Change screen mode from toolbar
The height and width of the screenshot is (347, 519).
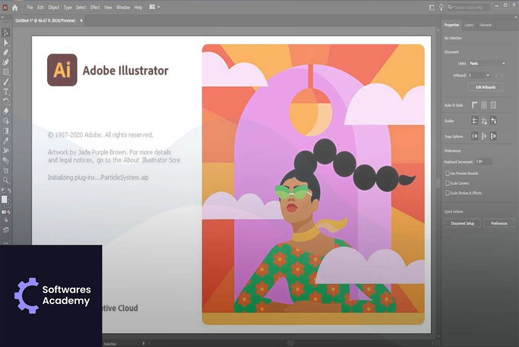point(6,230)
